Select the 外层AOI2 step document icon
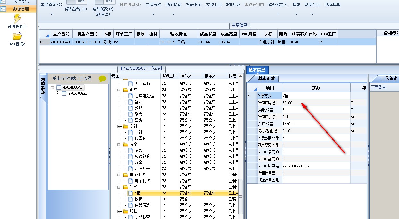This screenshot has height=219, width=399. point(130,84)
